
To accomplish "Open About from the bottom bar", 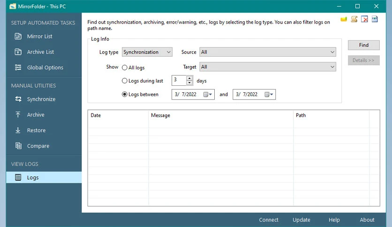I will [367, 220].
